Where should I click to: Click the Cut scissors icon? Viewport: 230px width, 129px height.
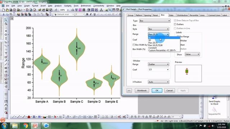(x=4, y=14)
